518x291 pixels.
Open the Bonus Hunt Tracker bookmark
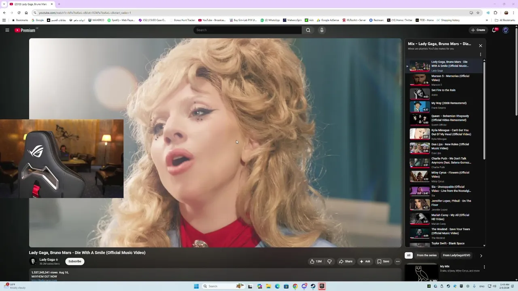point(182,20)
